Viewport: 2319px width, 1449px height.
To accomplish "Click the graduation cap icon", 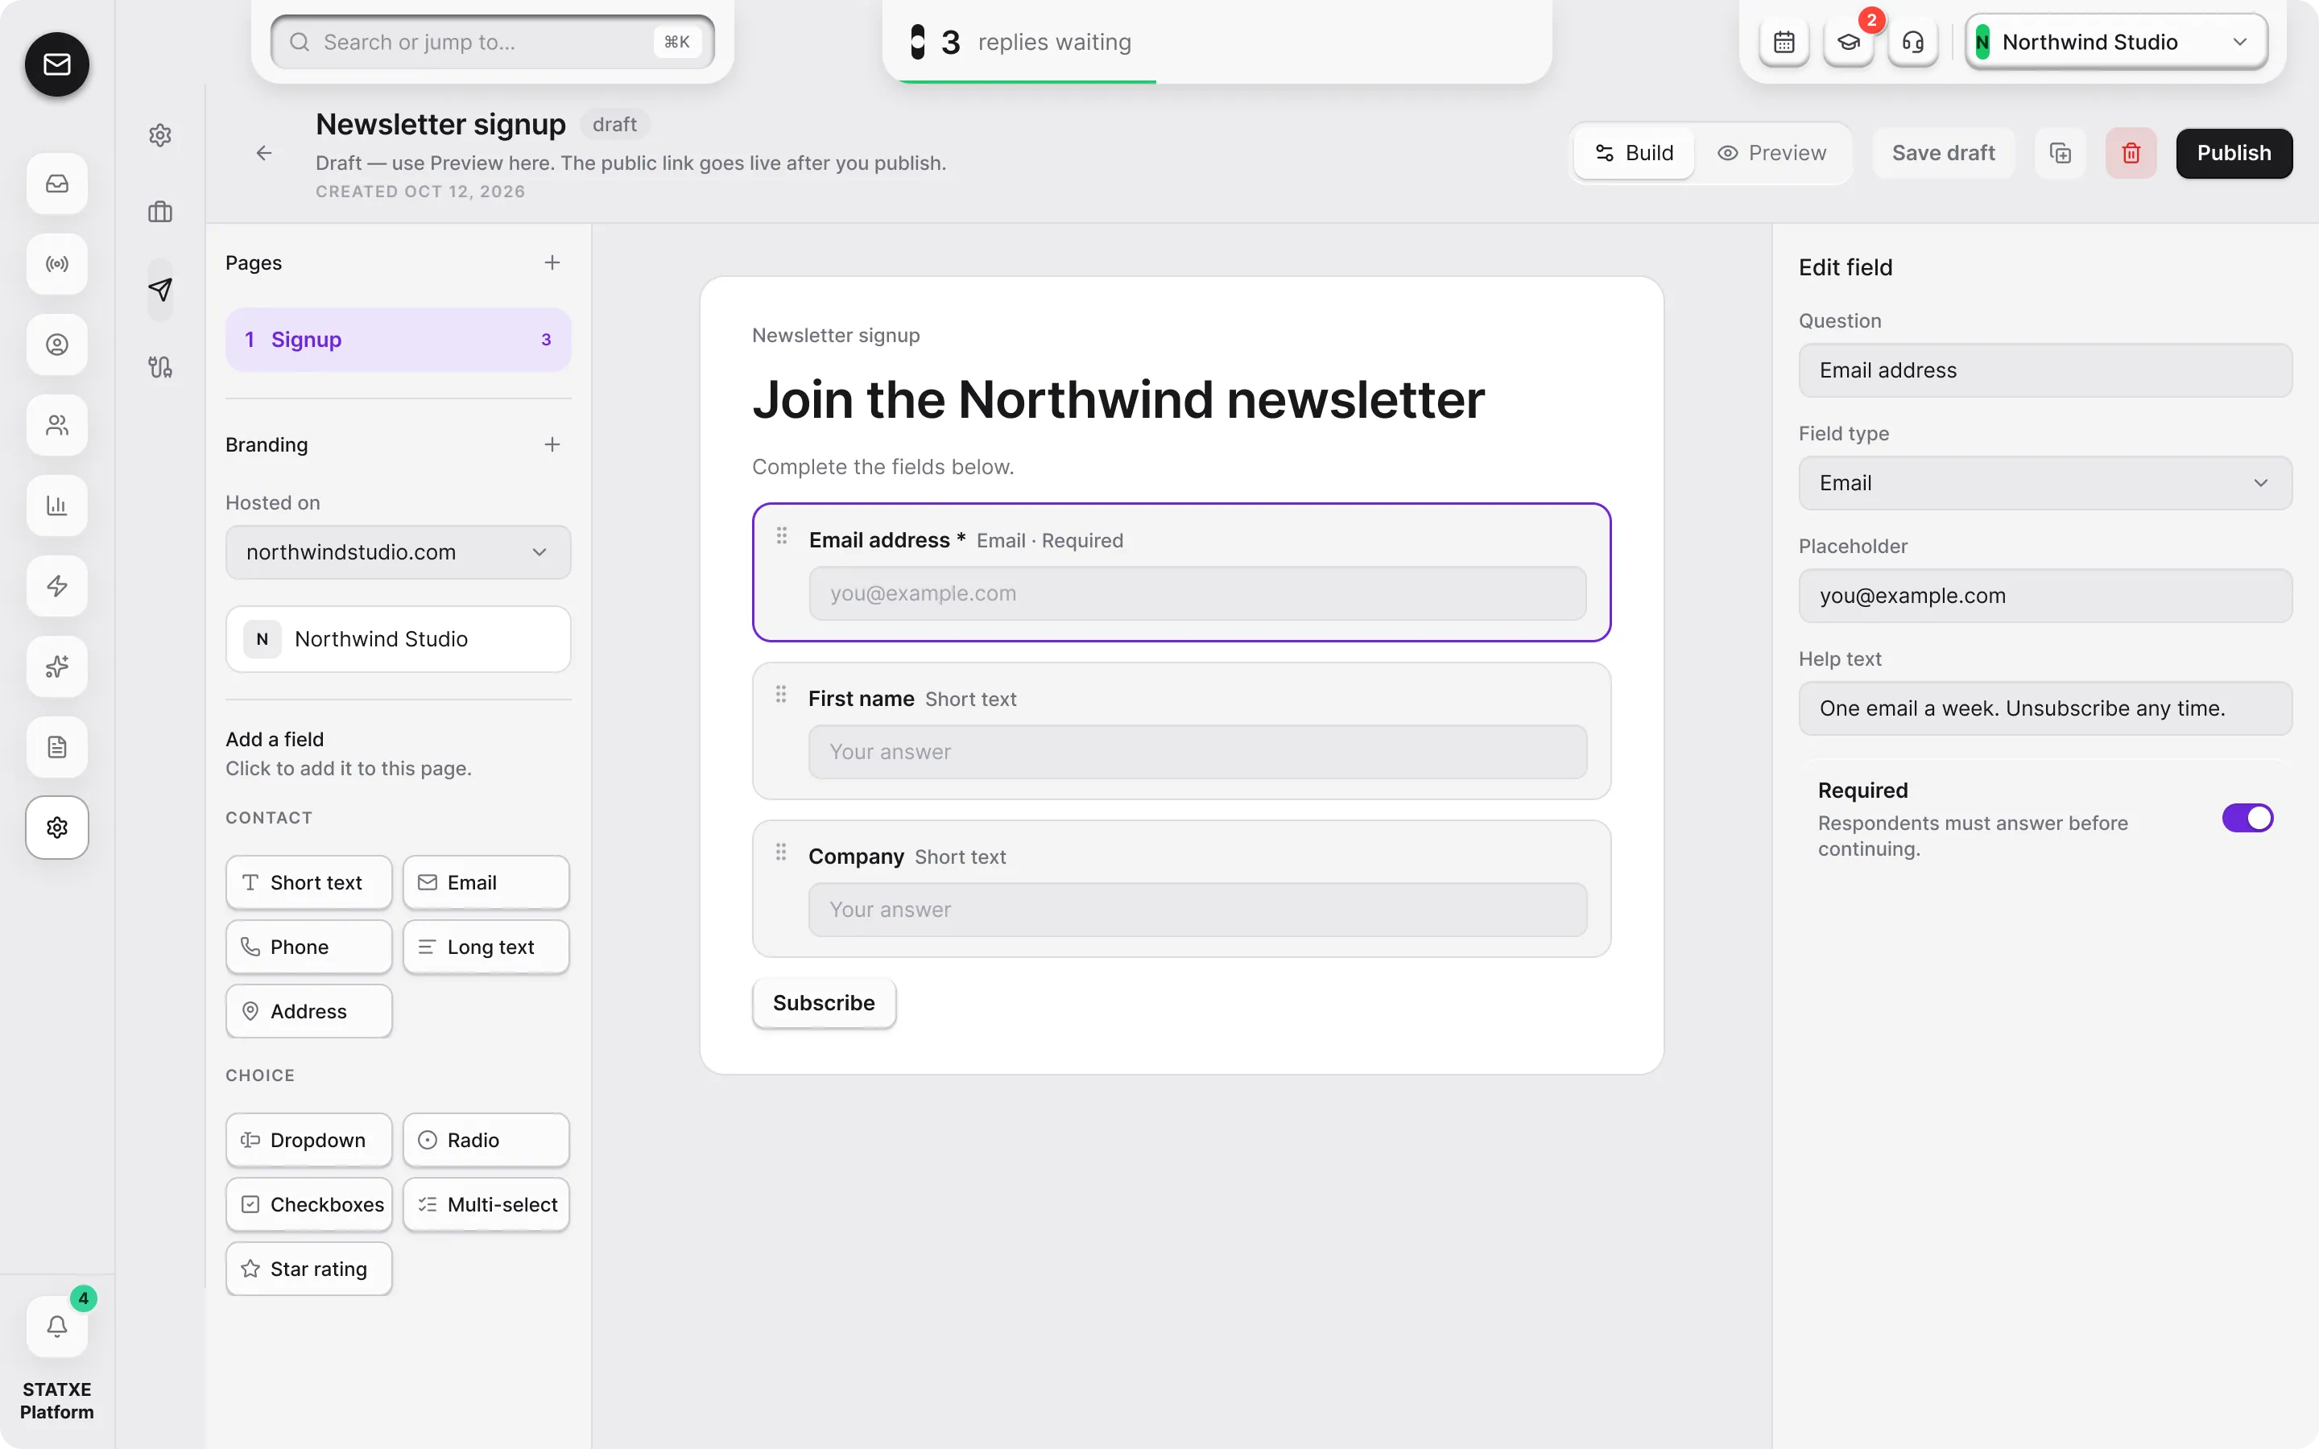I will [1847, 42].
